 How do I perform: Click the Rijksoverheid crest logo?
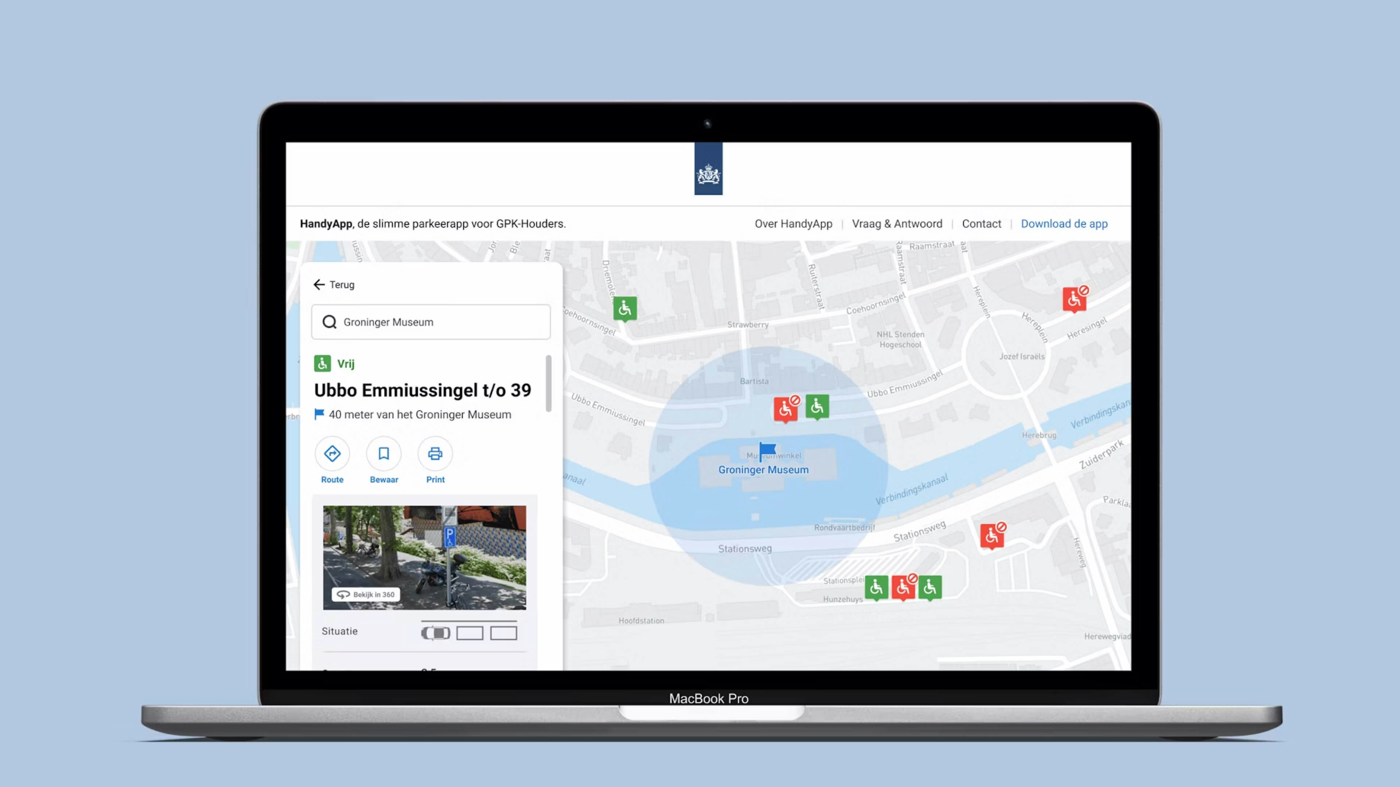(708, 169)
